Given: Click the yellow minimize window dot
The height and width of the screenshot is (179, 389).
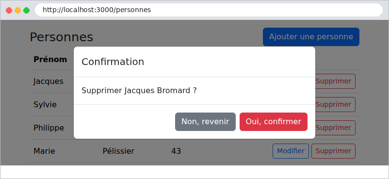Looking at the screenshot, I should pyautogui.click(x=17, y=10).
